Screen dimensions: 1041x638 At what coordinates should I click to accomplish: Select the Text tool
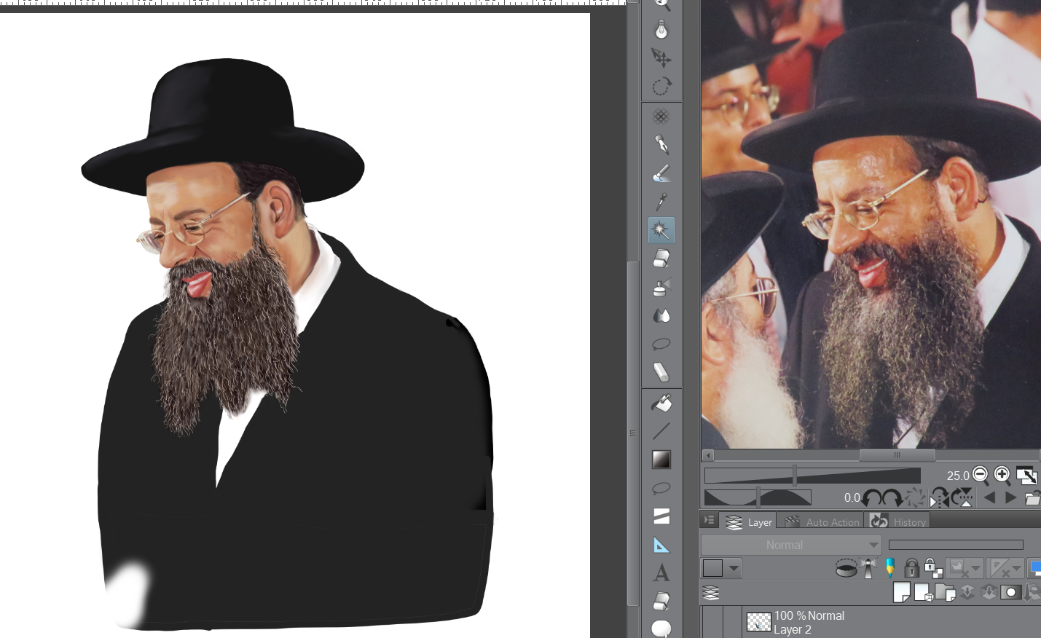(661, 573)
